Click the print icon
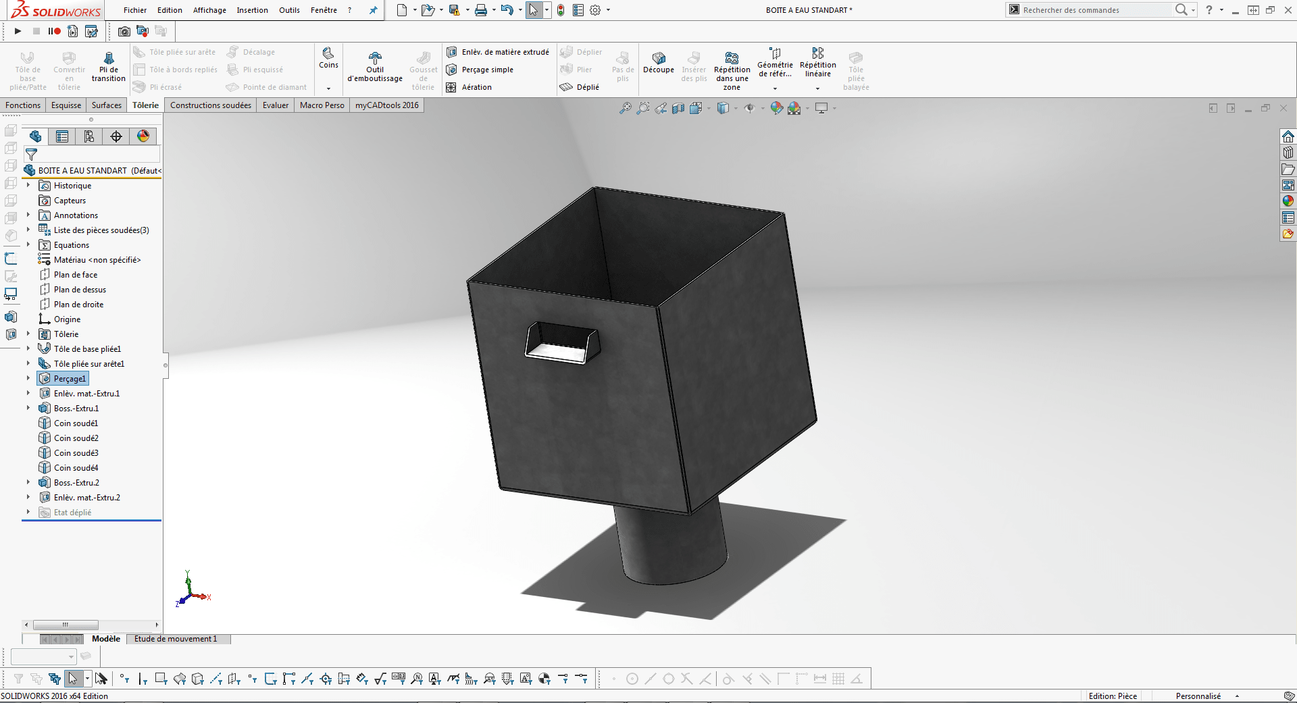Screen dimensions: 1297x703 coord(480,10)
